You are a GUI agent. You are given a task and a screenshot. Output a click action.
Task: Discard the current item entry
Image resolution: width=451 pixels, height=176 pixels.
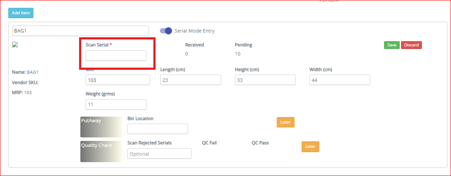click(411, 45)
